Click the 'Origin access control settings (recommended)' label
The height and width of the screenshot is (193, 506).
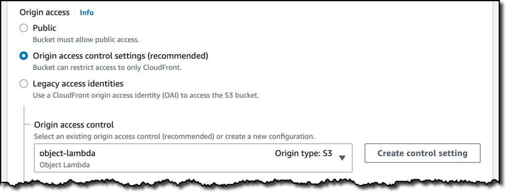pyautogui.click(x=121, y=56)
